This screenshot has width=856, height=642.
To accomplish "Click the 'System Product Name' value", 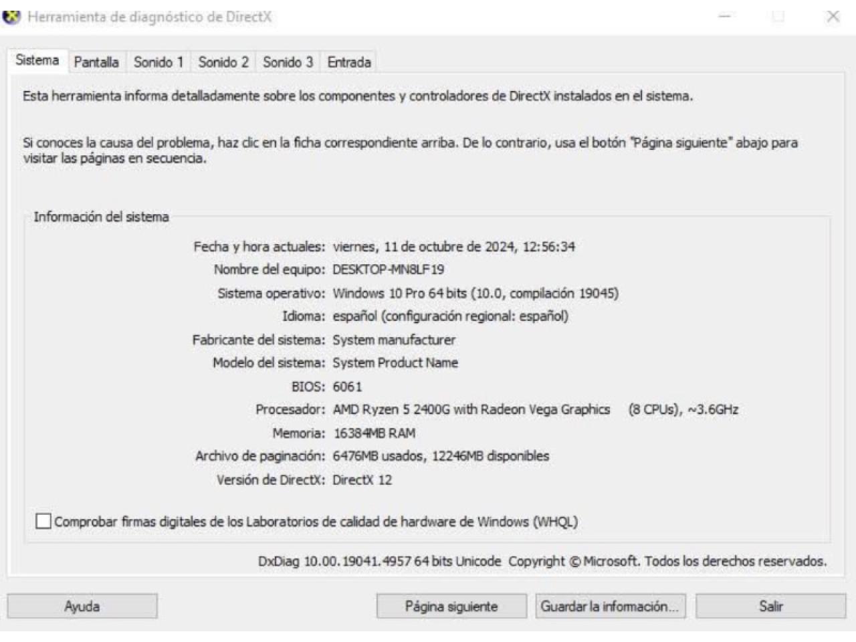I will tap(395, 362).
